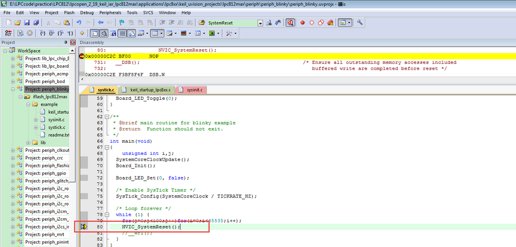Indent the selected lines using toolbar icon

coord(162,23)
